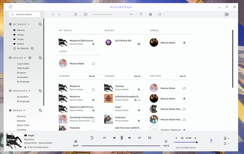Screen dimensions: 244x154
Task: Open the Mezzanine now playing cover art
Action: (14, 141)
